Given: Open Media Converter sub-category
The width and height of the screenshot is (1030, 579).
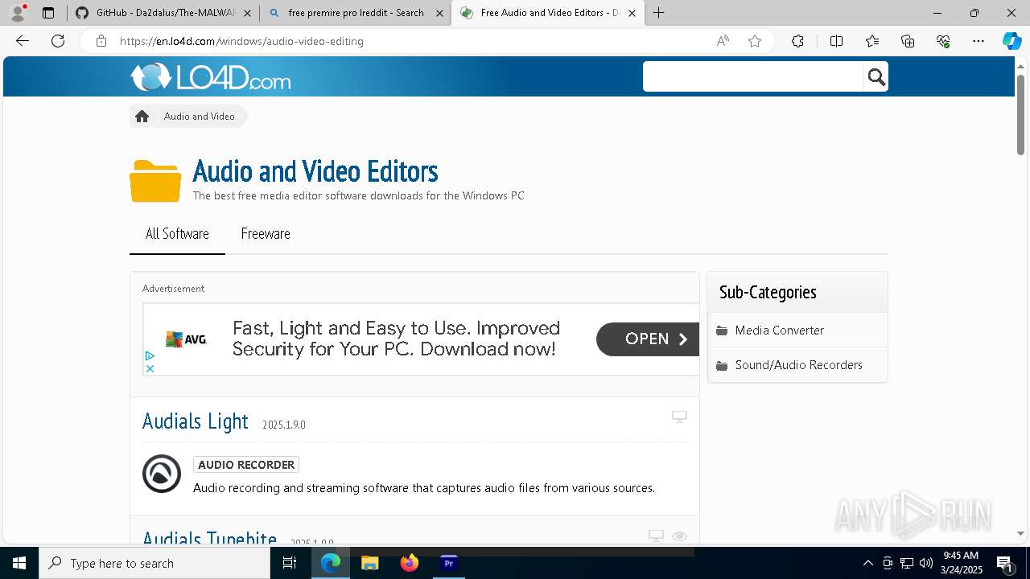Looking at the screenshot, I should coord(780,331).
